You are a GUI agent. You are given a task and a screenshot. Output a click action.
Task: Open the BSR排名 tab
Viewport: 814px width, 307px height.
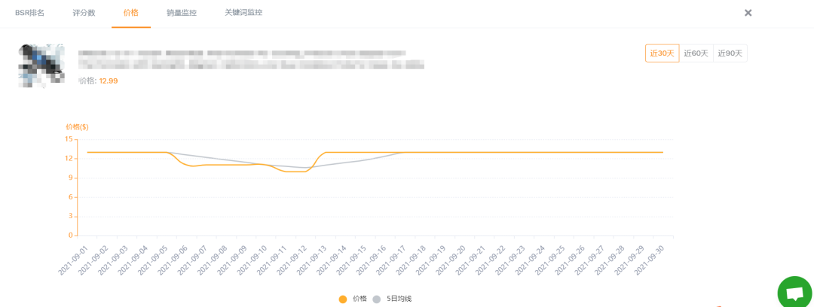point(29,13)
